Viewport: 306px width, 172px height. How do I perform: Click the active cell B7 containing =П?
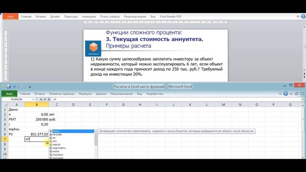pyautogui.click(x=37, y=139)
